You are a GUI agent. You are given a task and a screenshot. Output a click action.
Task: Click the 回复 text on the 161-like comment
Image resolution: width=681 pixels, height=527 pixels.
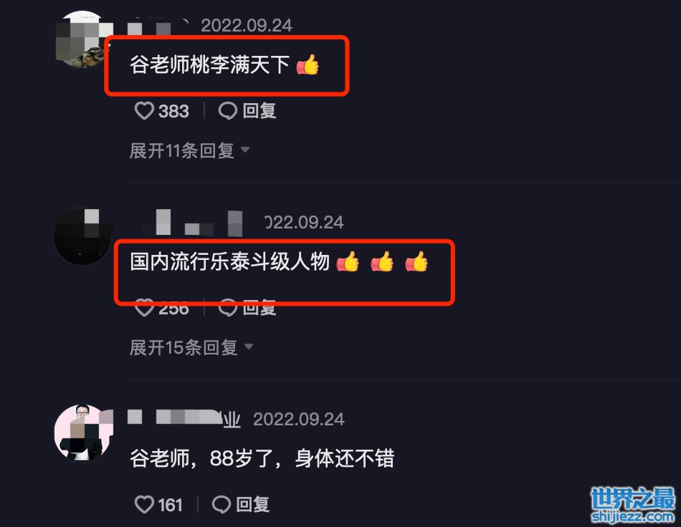click(253, 505)
